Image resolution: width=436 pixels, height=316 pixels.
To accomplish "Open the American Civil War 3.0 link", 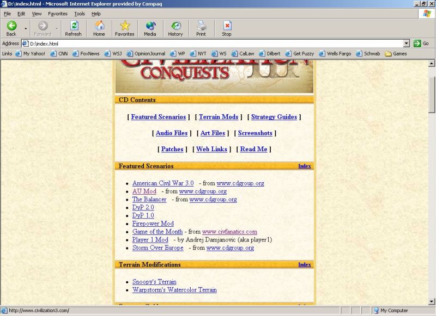I will (163, 183).
